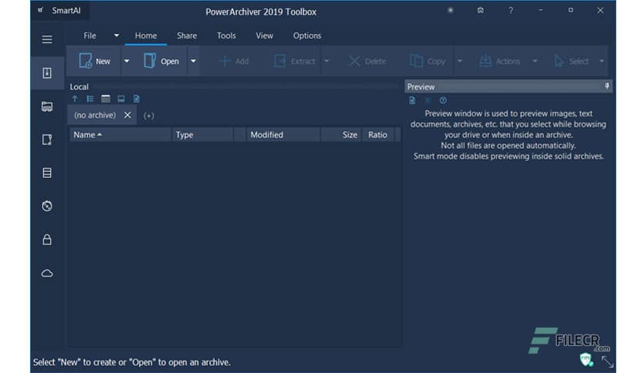
Task: Click the Extract button
Action: (x=294, y=61)
